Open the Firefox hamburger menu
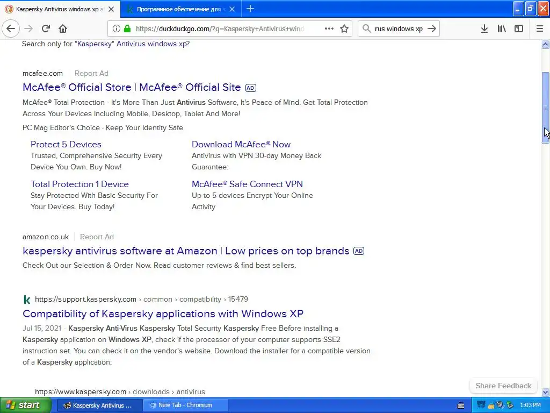This screenshot has height=413, width=550. point(540,29)
